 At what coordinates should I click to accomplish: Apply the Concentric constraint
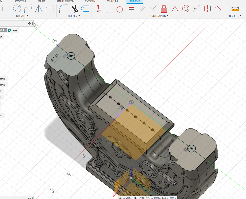click(186, 9)
